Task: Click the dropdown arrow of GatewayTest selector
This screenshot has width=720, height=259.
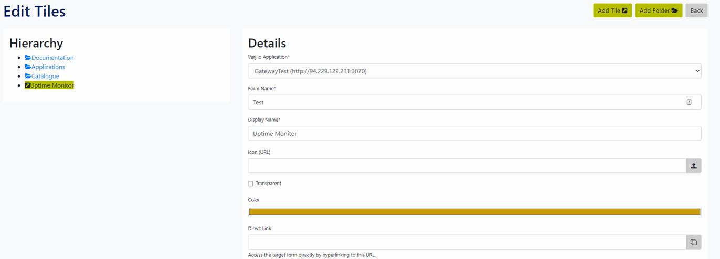Action: click(x=697, y=71)
